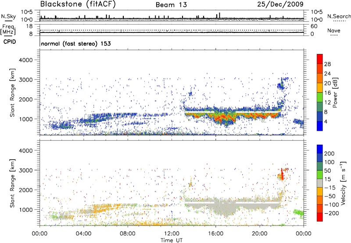Click the 'CPID' label

[10, 42]
